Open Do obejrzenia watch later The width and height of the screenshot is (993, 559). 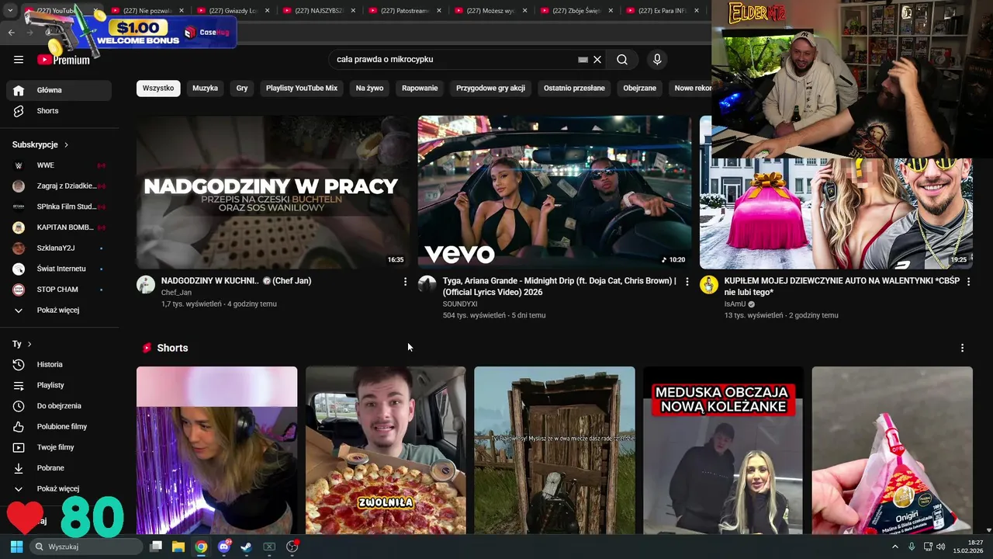pos(59,406)
